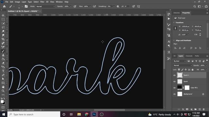
Task: Flip vertically in Transform properties
Action: tap(200, 34)
